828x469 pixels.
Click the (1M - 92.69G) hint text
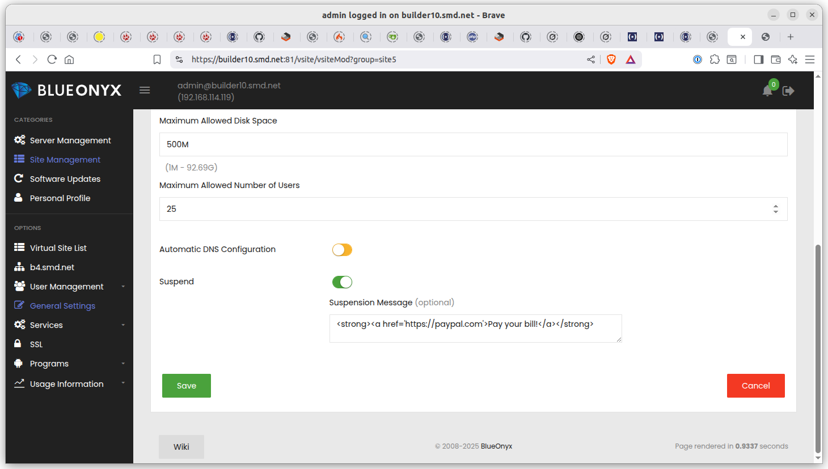click(192, 168)
